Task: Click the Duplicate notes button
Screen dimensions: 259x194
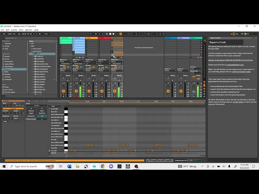Action: pos(42,113)
